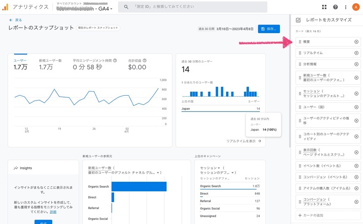Open the セッション metric dropdown arrow
The height and width of the screenshot is (224, 363).
(219, 168)
